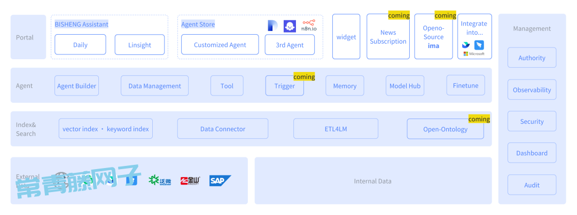Click the coming tag on Trigger
This screenshot has height=215, width=577.
(x=304, y=77)
